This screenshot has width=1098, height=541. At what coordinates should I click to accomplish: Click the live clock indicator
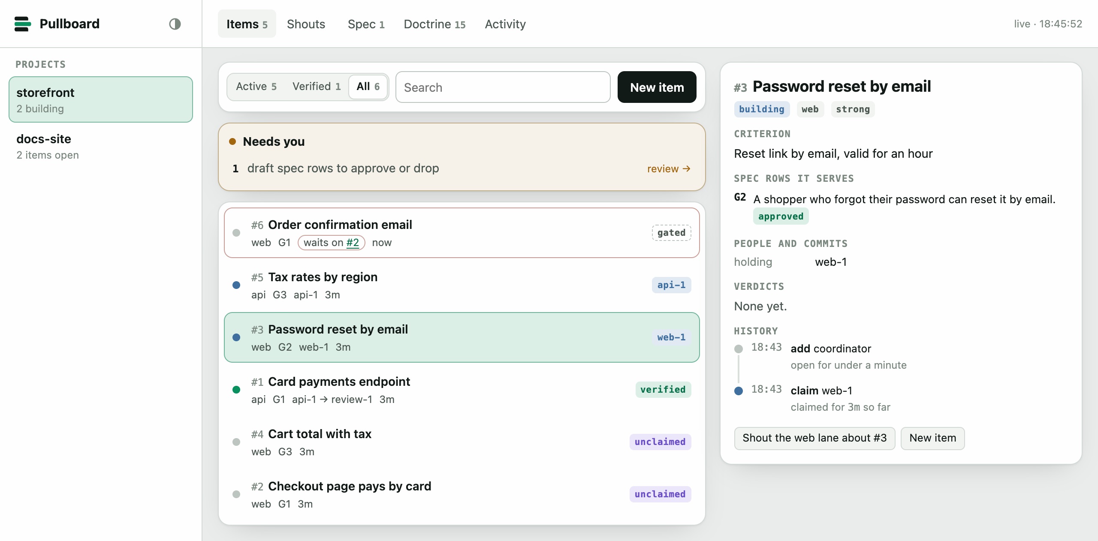[x=1048, y=24]
